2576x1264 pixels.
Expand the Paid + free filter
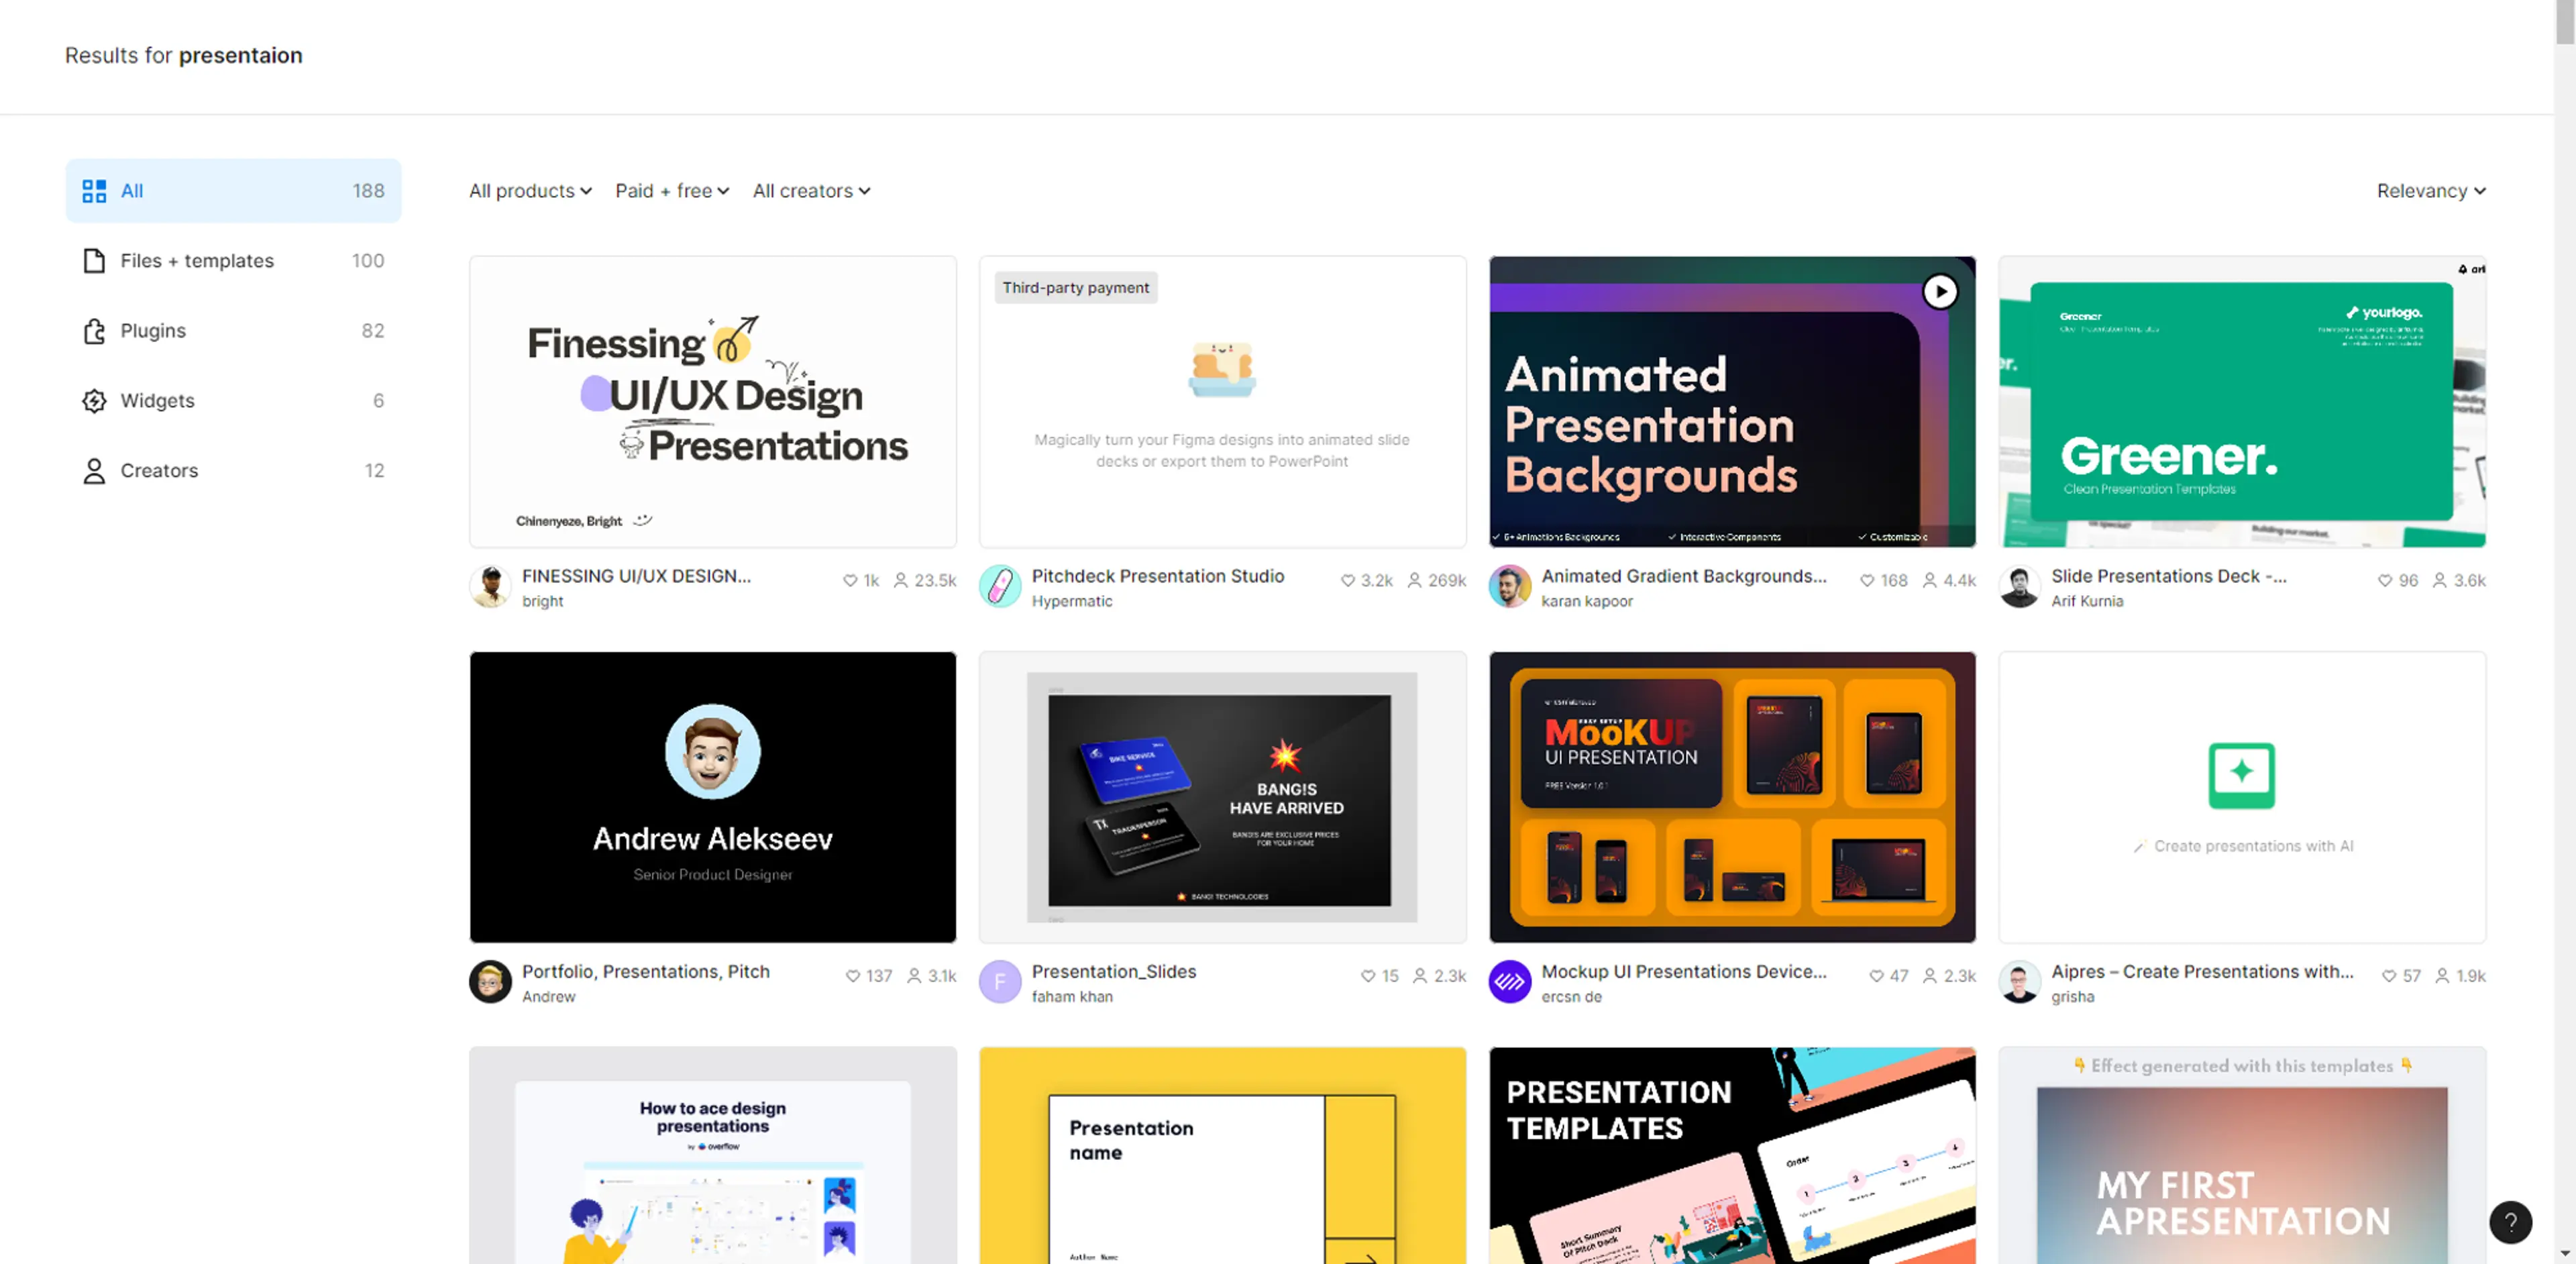coord(672,191)
